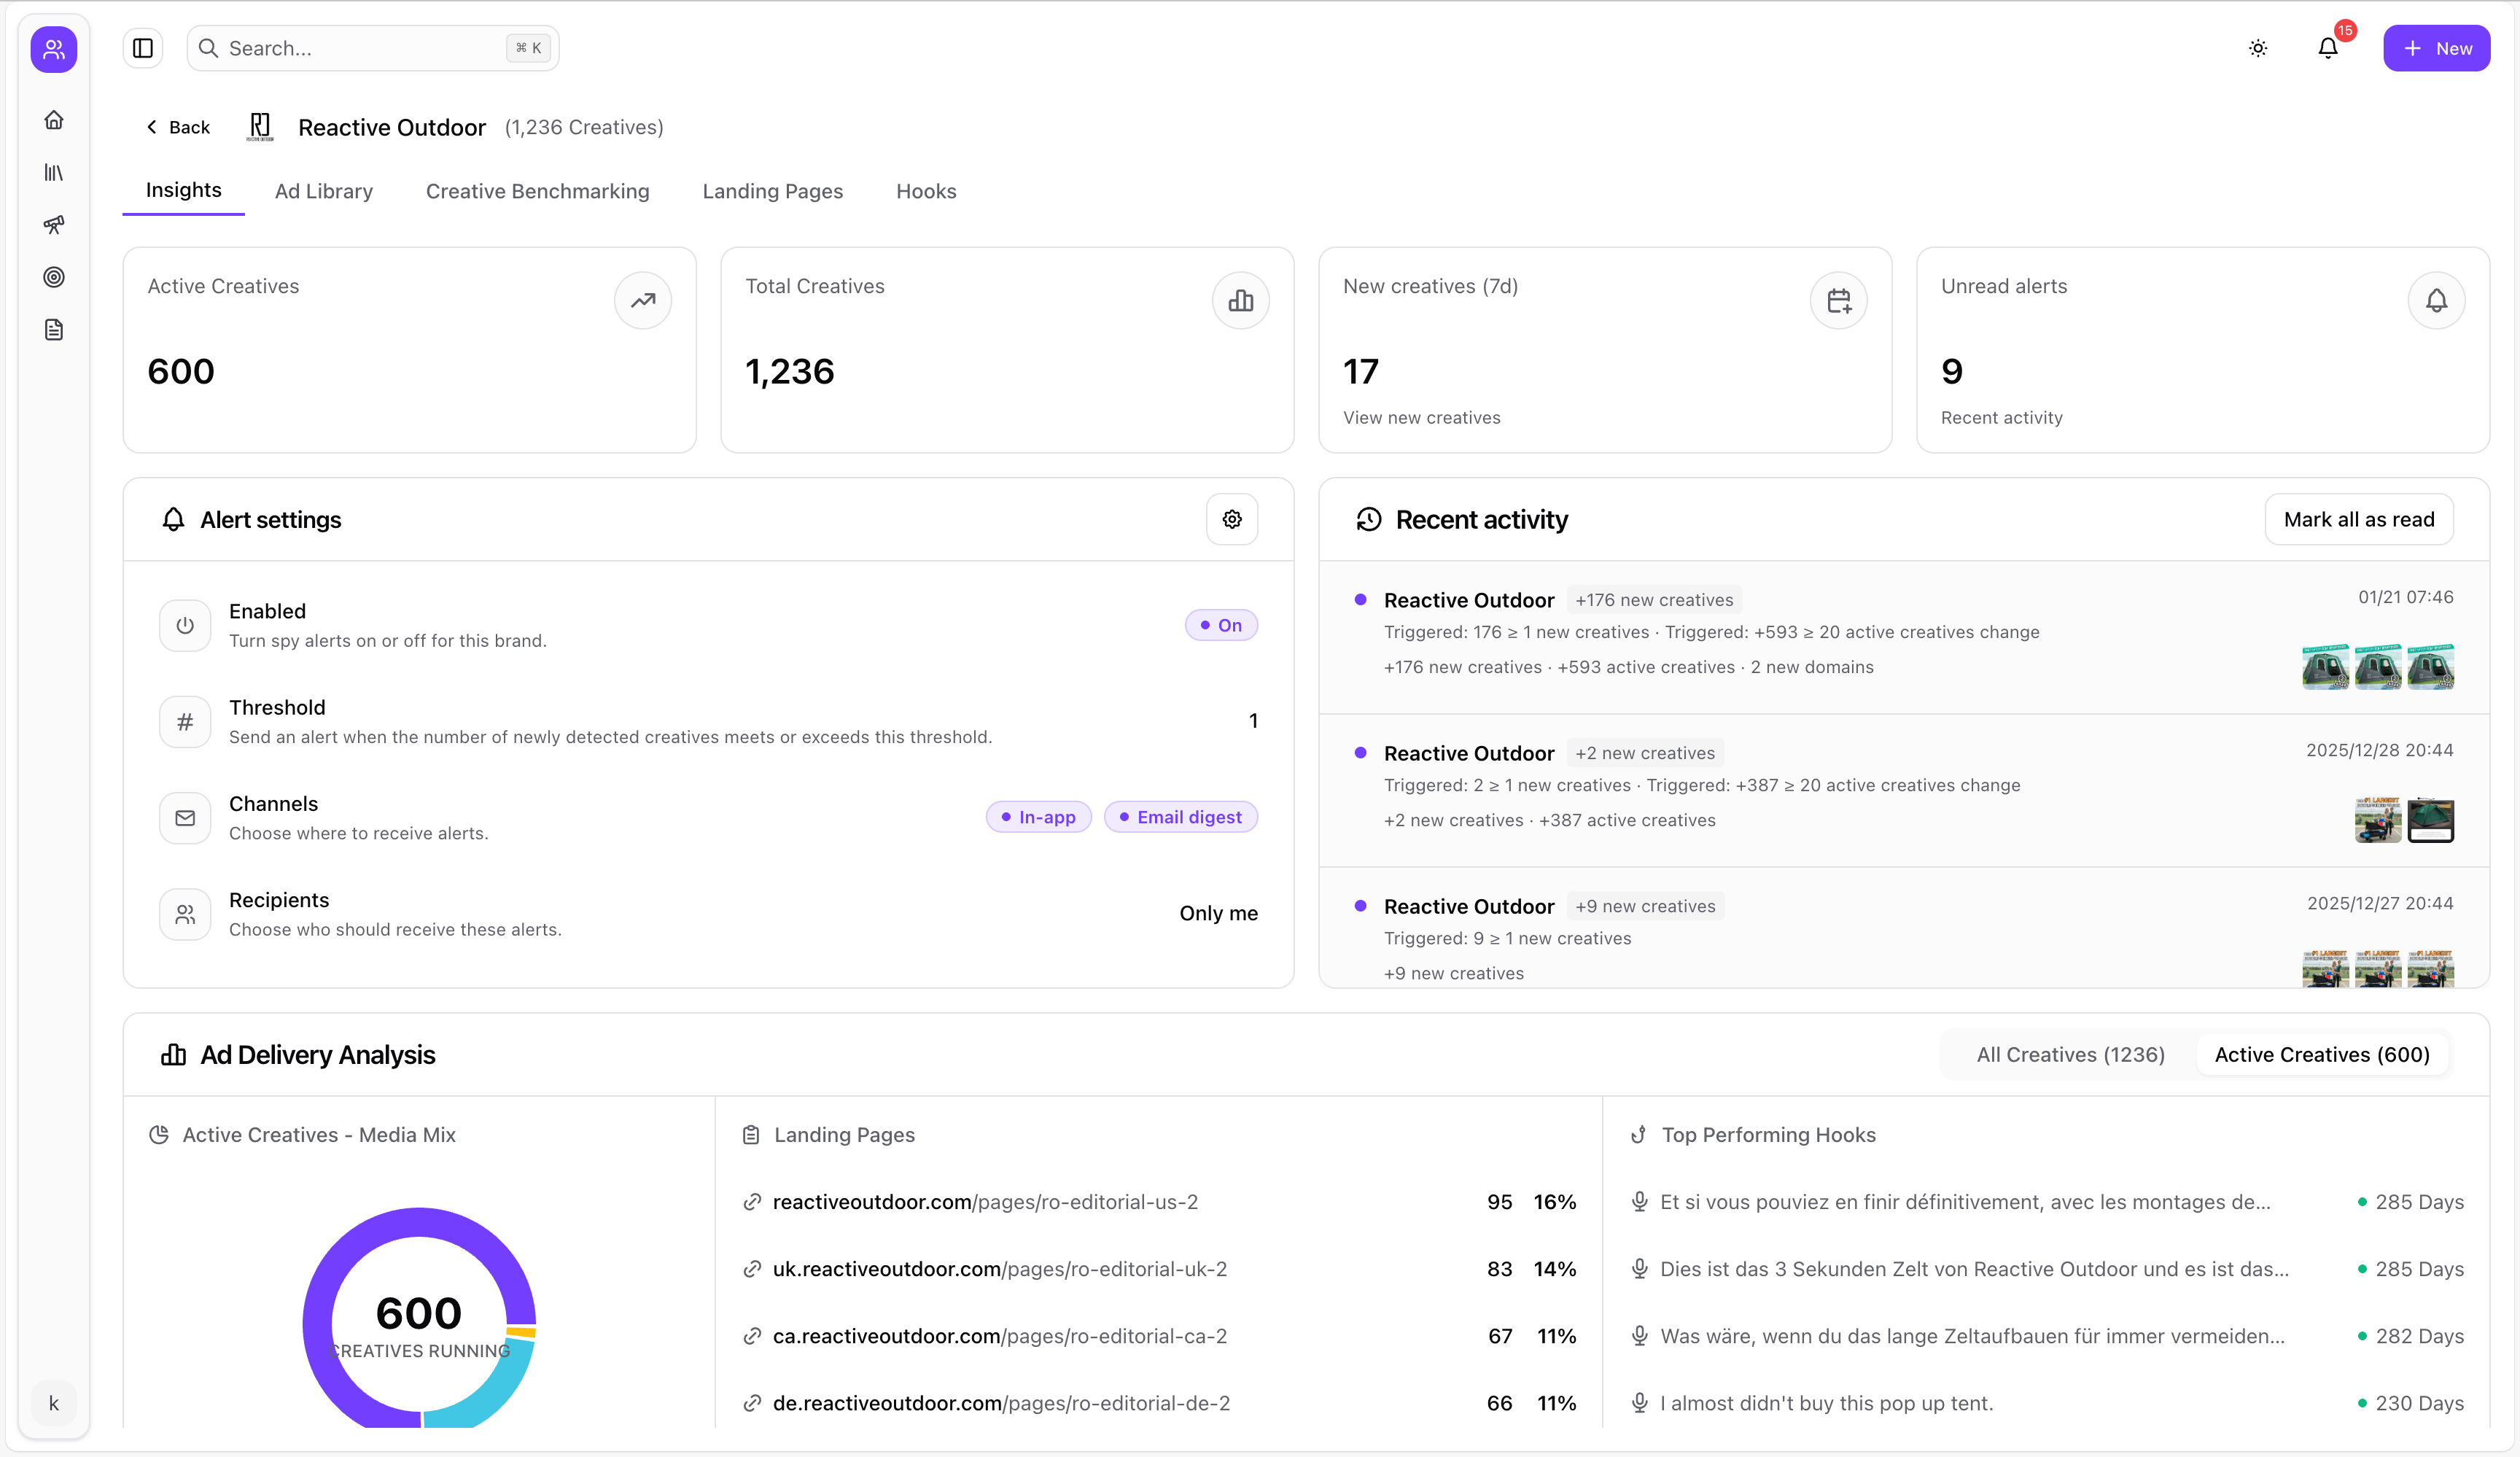Image resolution: width=2520 pixels, height=1457 pixels.
Task: Toggle the Enabled On switch
Action: 1220,625
